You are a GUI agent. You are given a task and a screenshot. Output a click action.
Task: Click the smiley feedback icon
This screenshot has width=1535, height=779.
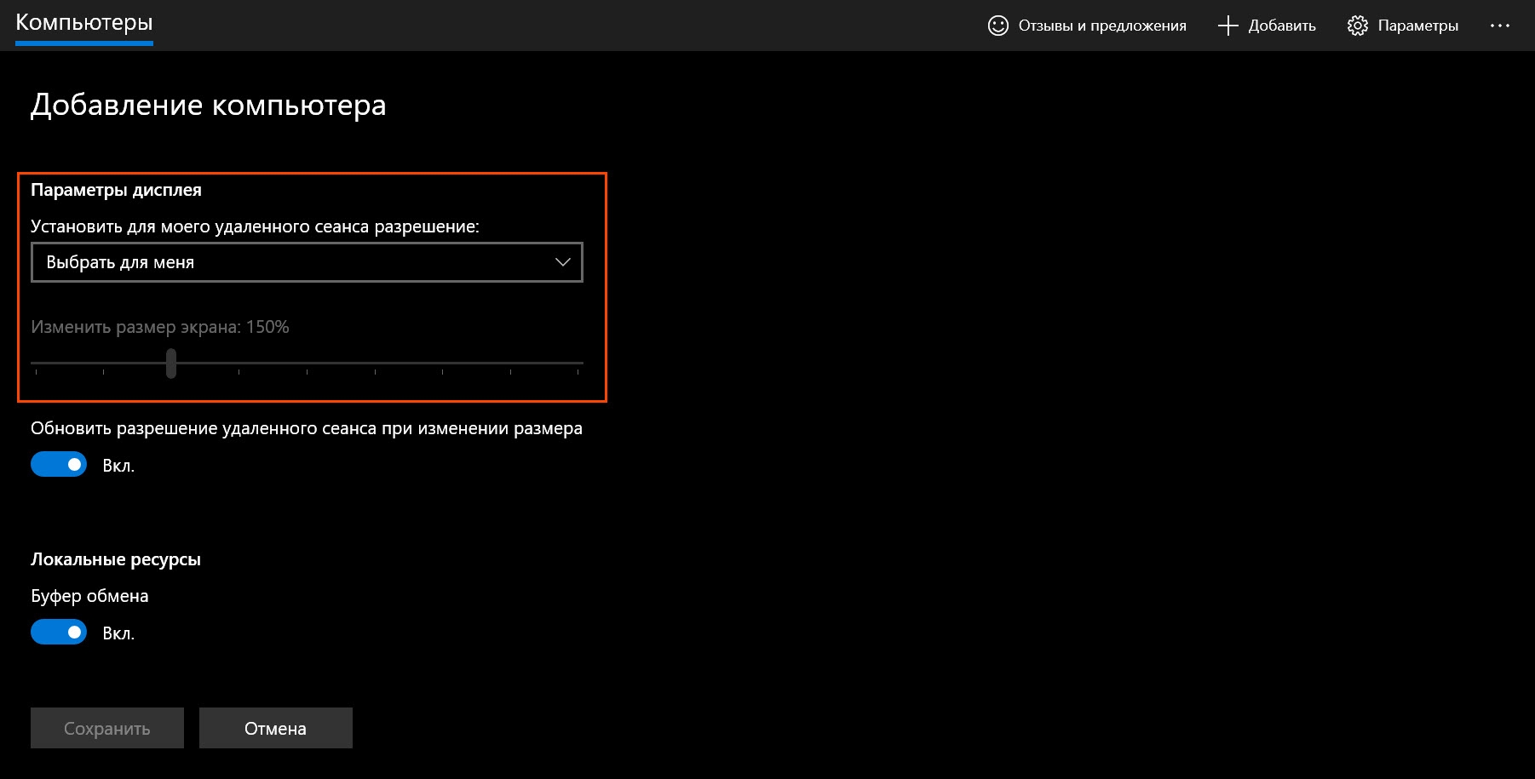[x=997, y=26]
